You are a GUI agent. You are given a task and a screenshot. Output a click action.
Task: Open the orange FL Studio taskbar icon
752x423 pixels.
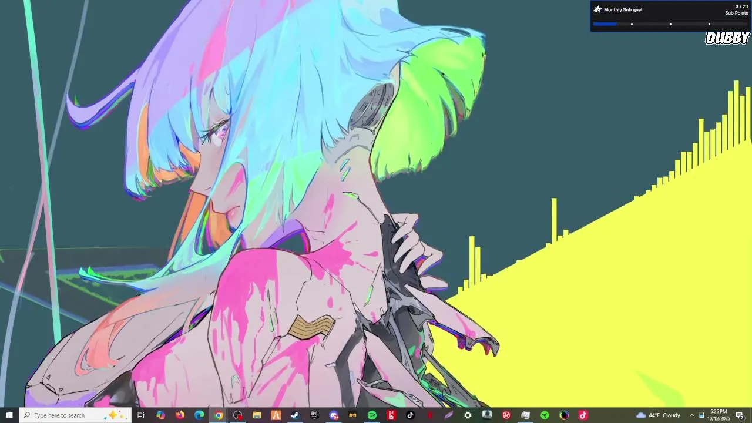pos(276,415)
